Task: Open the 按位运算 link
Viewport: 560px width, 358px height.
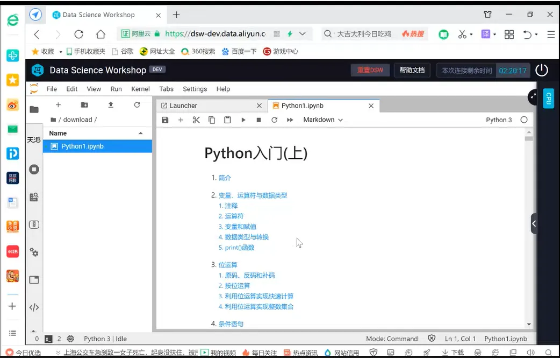Action: pyautogui.click(x=238, y=286)
